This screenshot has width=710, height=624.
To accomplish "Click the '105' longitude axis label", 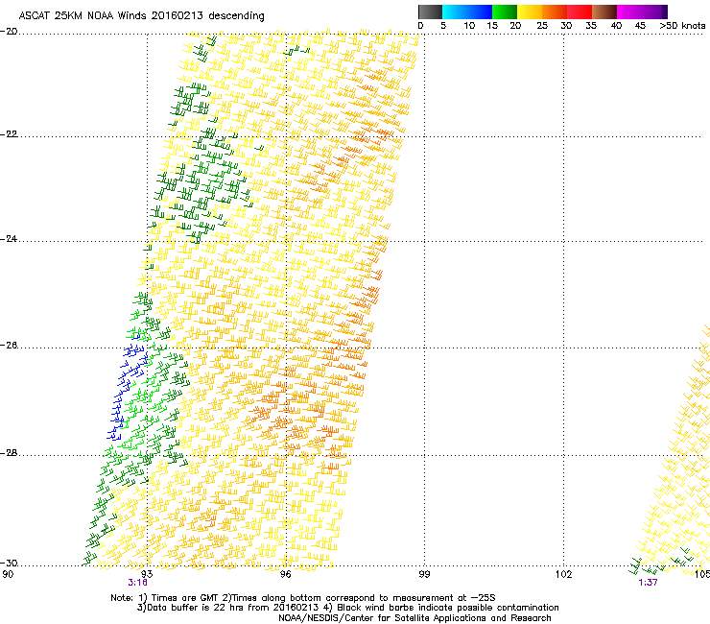I will 702,574.
